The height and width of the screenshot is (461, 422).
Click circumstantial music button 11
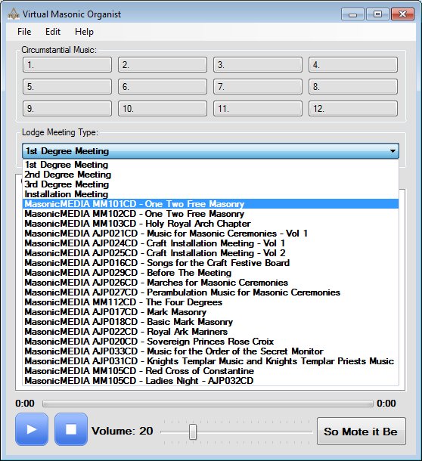point(258,109)
